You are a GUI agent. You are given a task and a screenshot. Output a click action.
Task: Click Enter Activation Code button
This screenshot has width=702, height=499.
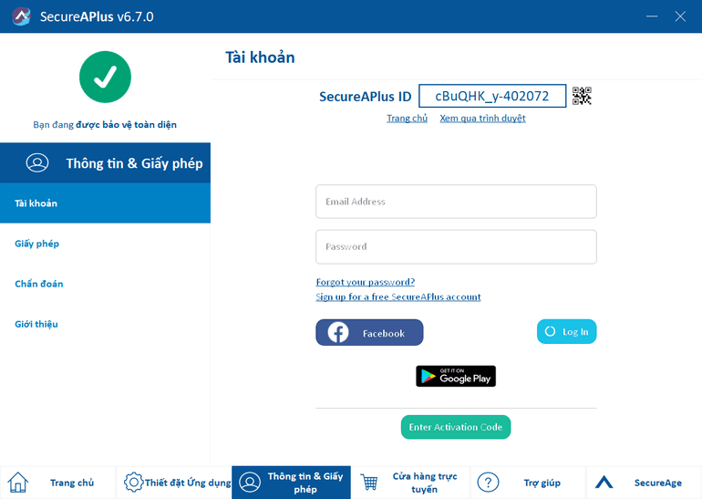(456, 427)
